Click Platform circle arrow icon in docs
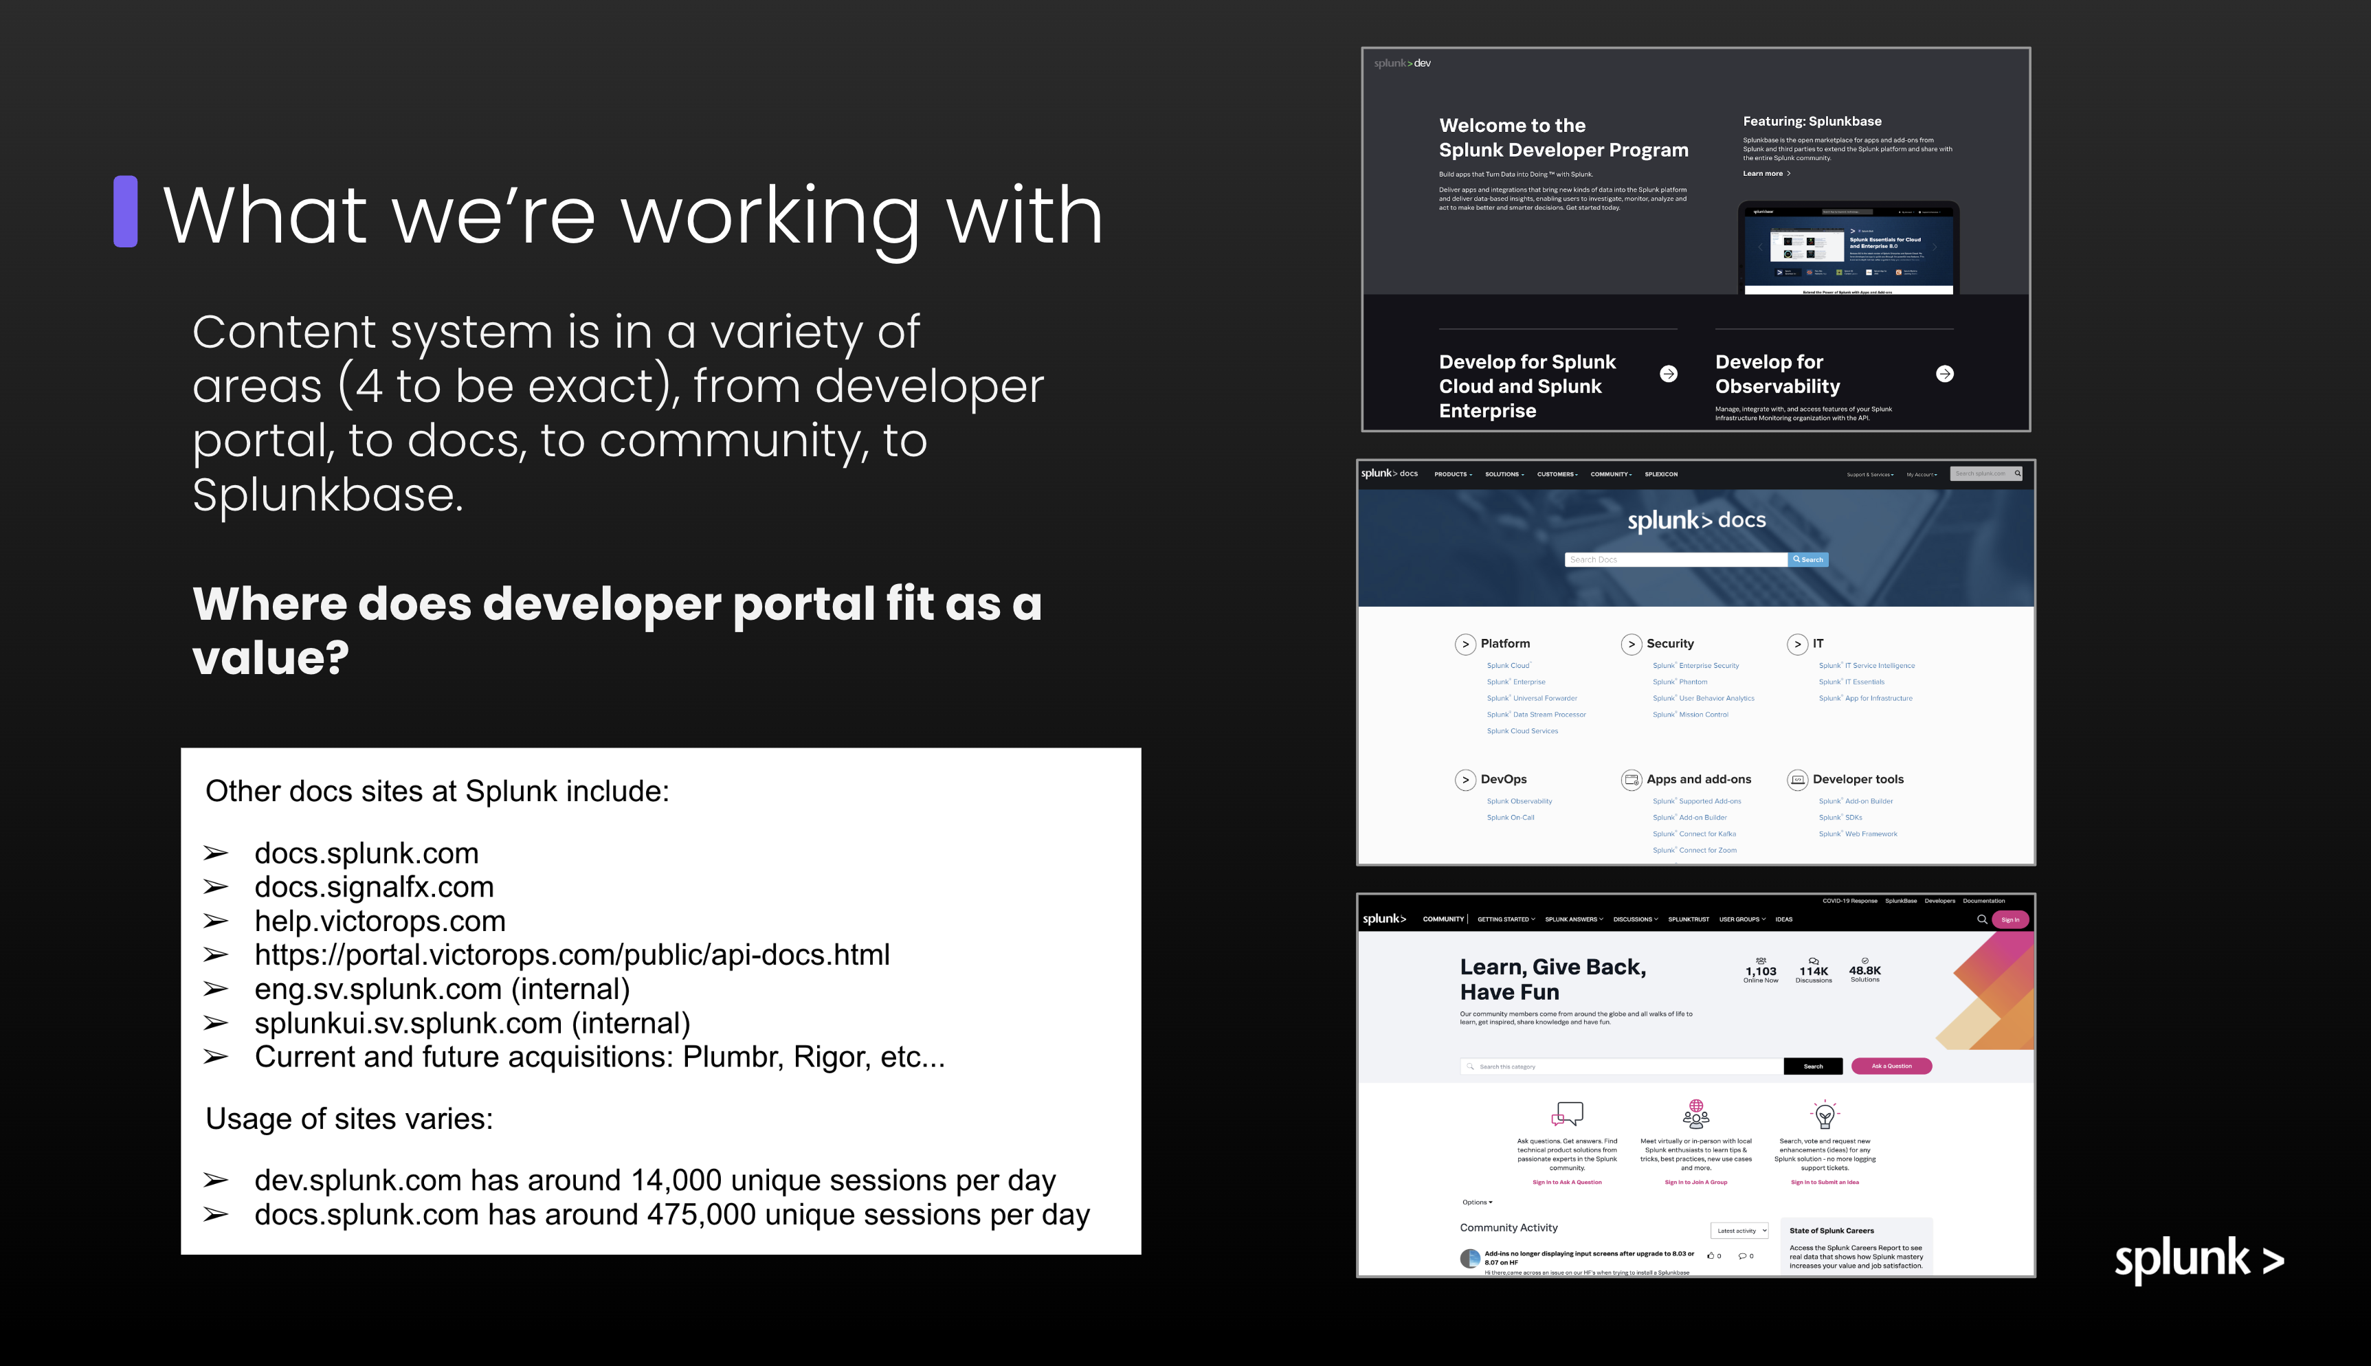 pyautogui.click(x=1465, y=645)
